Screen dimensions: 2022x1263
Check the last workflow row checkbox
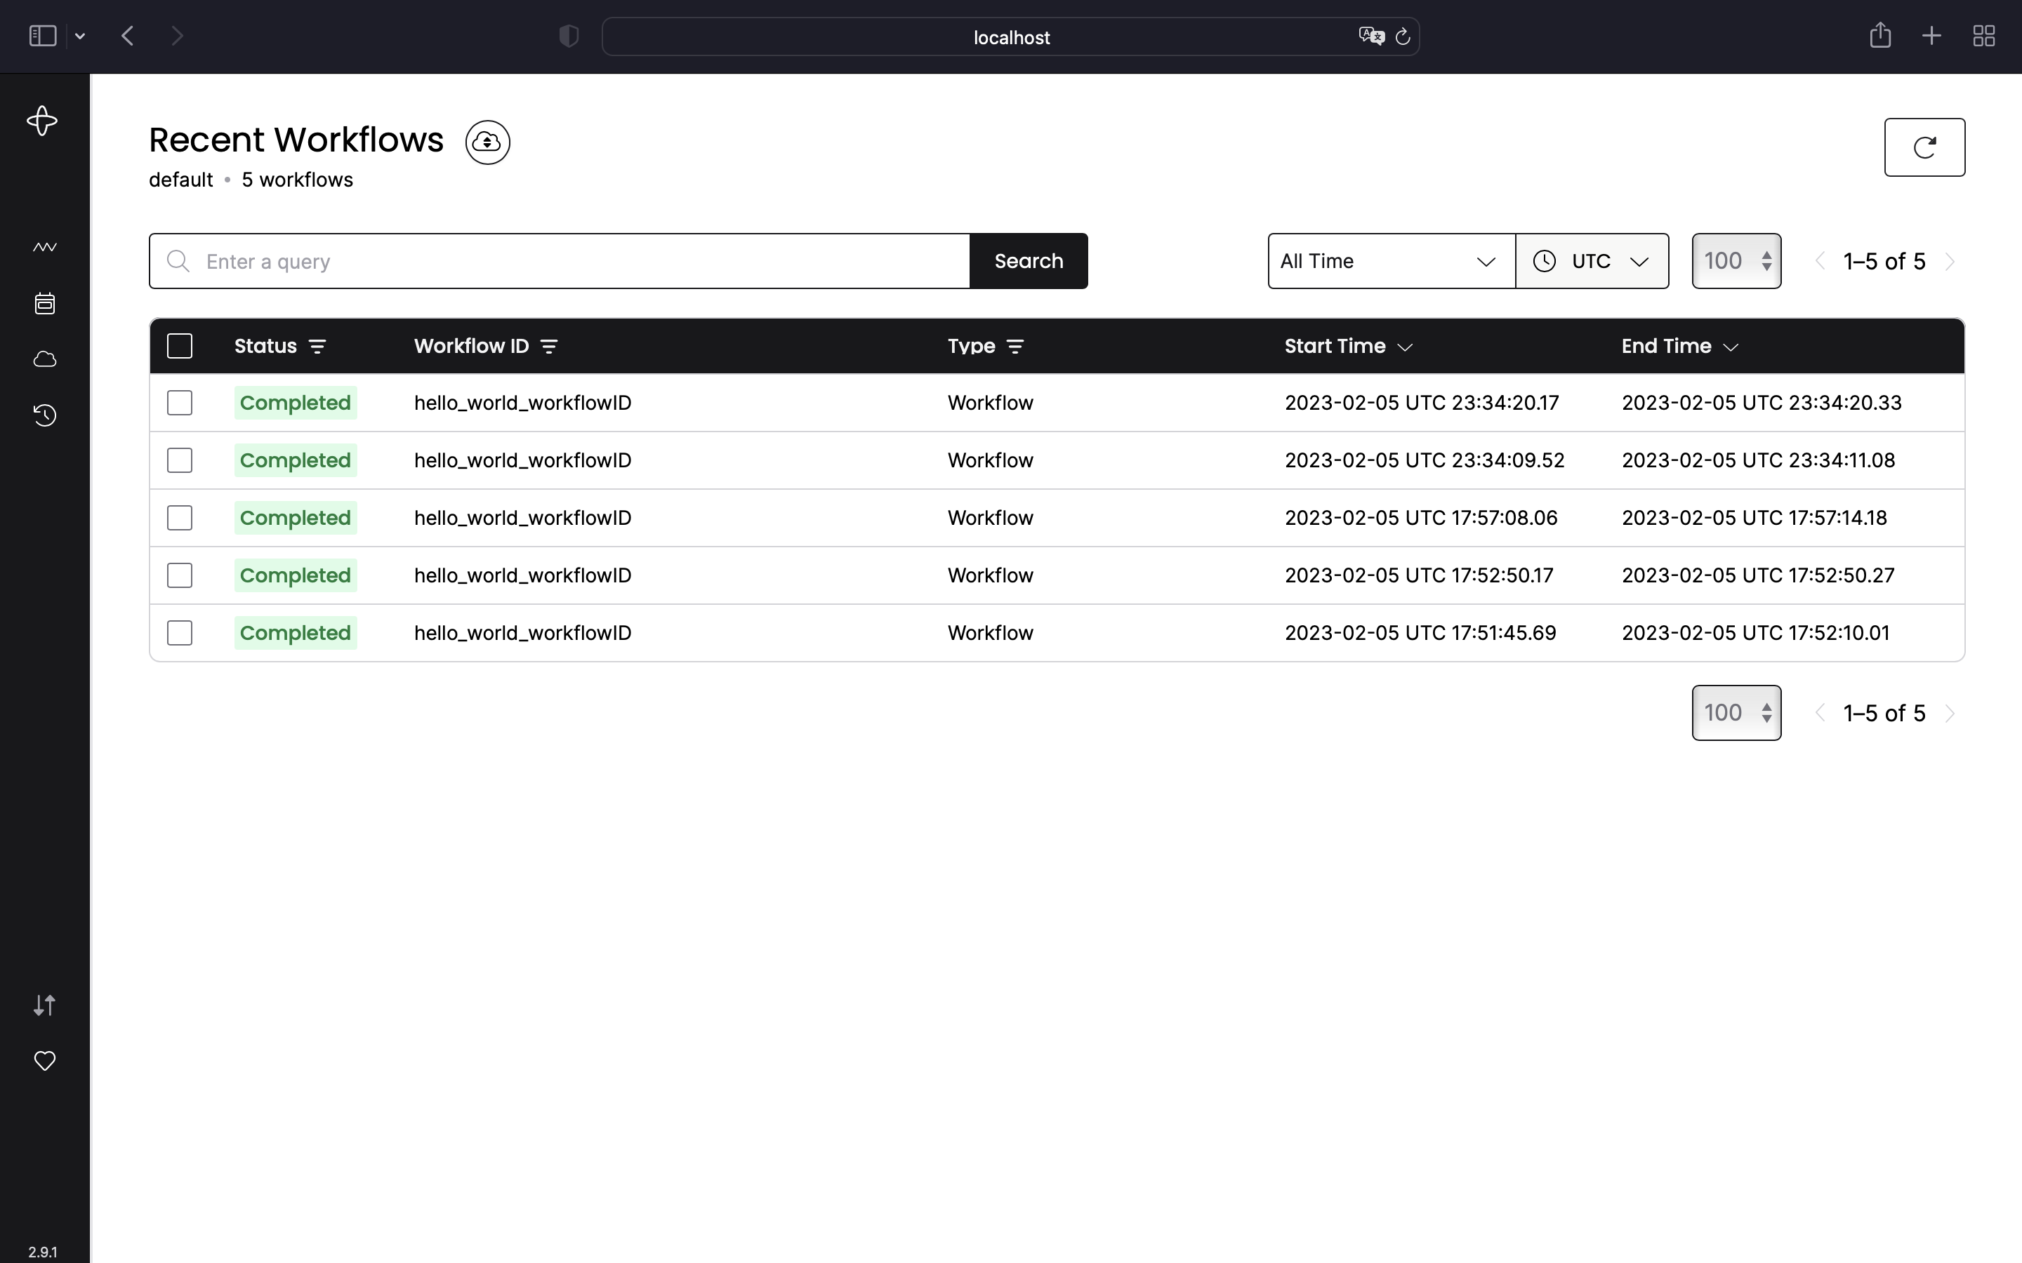pos(179,632)
